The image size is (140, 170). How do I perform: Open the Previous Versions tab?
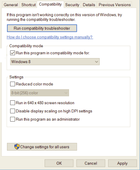[x=115, y=5]
